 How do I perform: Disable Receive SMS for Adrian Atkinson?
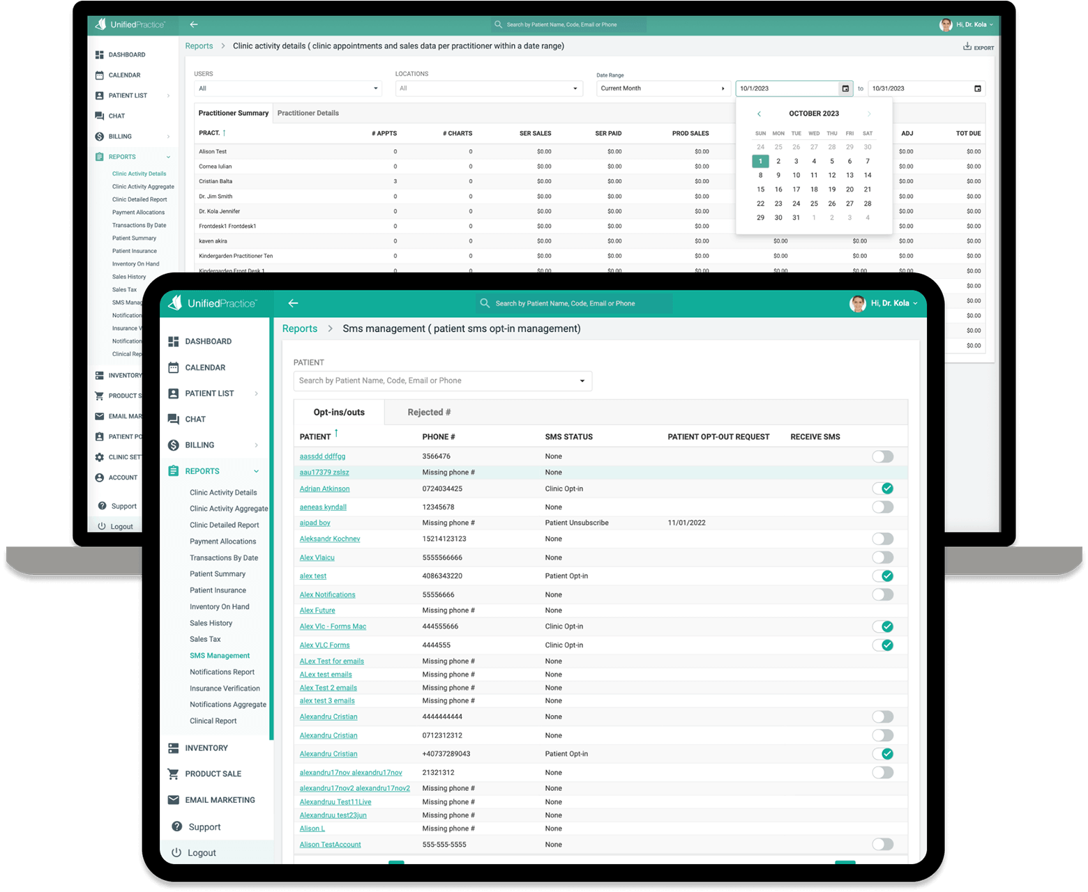pos(884,489)
